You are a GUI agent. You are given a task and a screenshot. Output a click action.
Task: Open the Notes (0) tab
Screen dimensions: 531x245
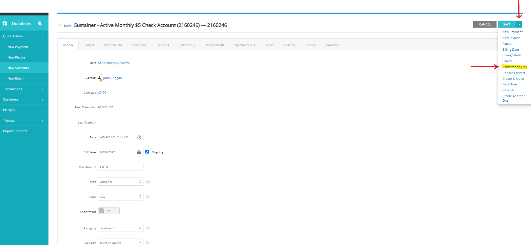290,45
